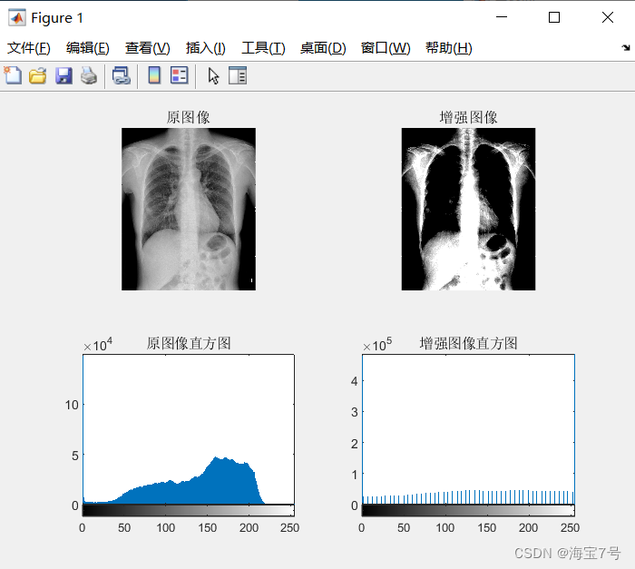
Task: Select the 增强图像 enhanced X-ray image
Action: click(x=469, y=209)
